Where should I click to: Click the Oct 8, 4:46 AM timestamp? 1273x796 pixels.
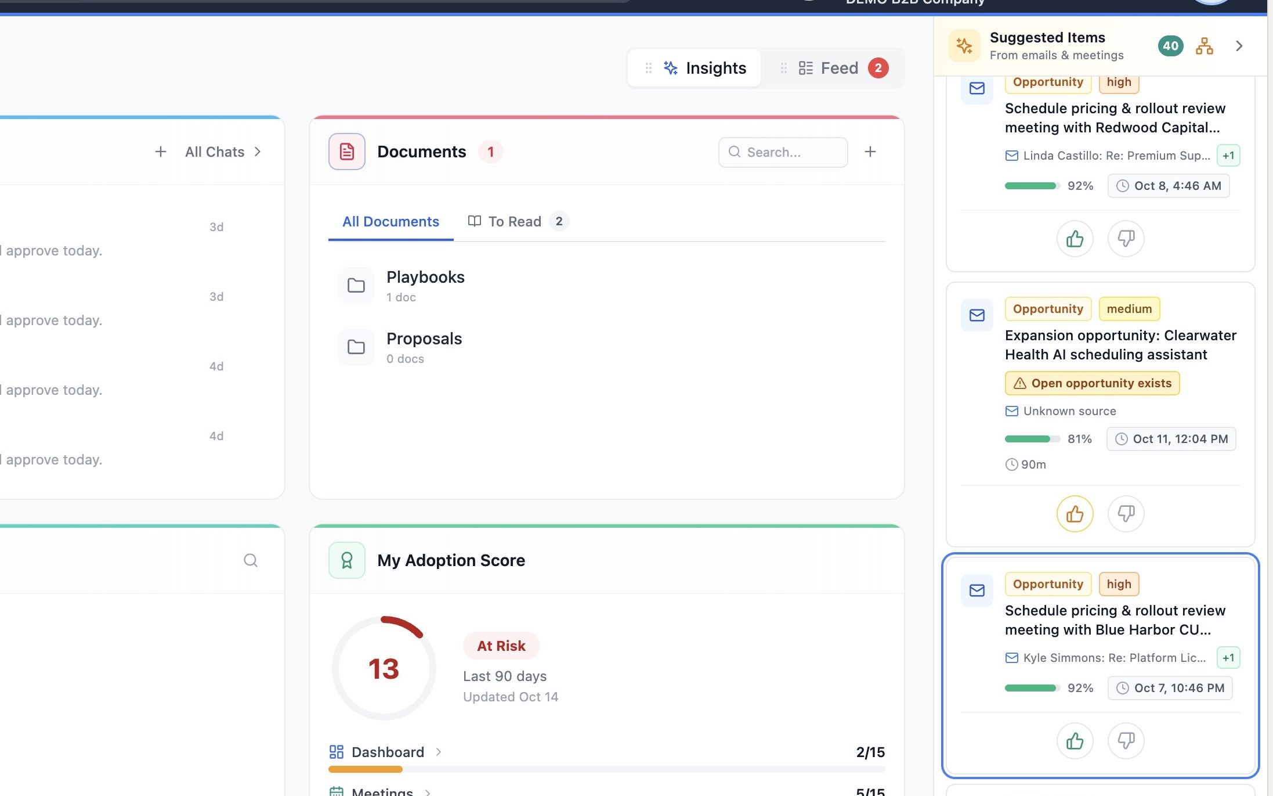point(1169,186)
